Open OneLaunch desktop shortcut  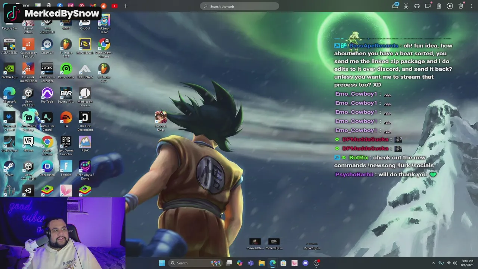click(47, 168)
